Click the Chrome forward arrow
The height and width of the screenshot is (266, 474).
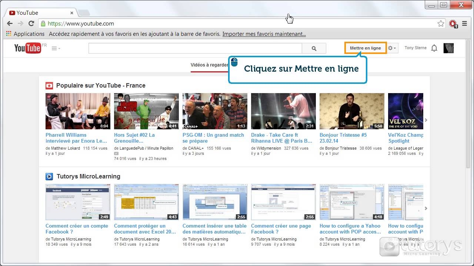(x=21, y=23)
